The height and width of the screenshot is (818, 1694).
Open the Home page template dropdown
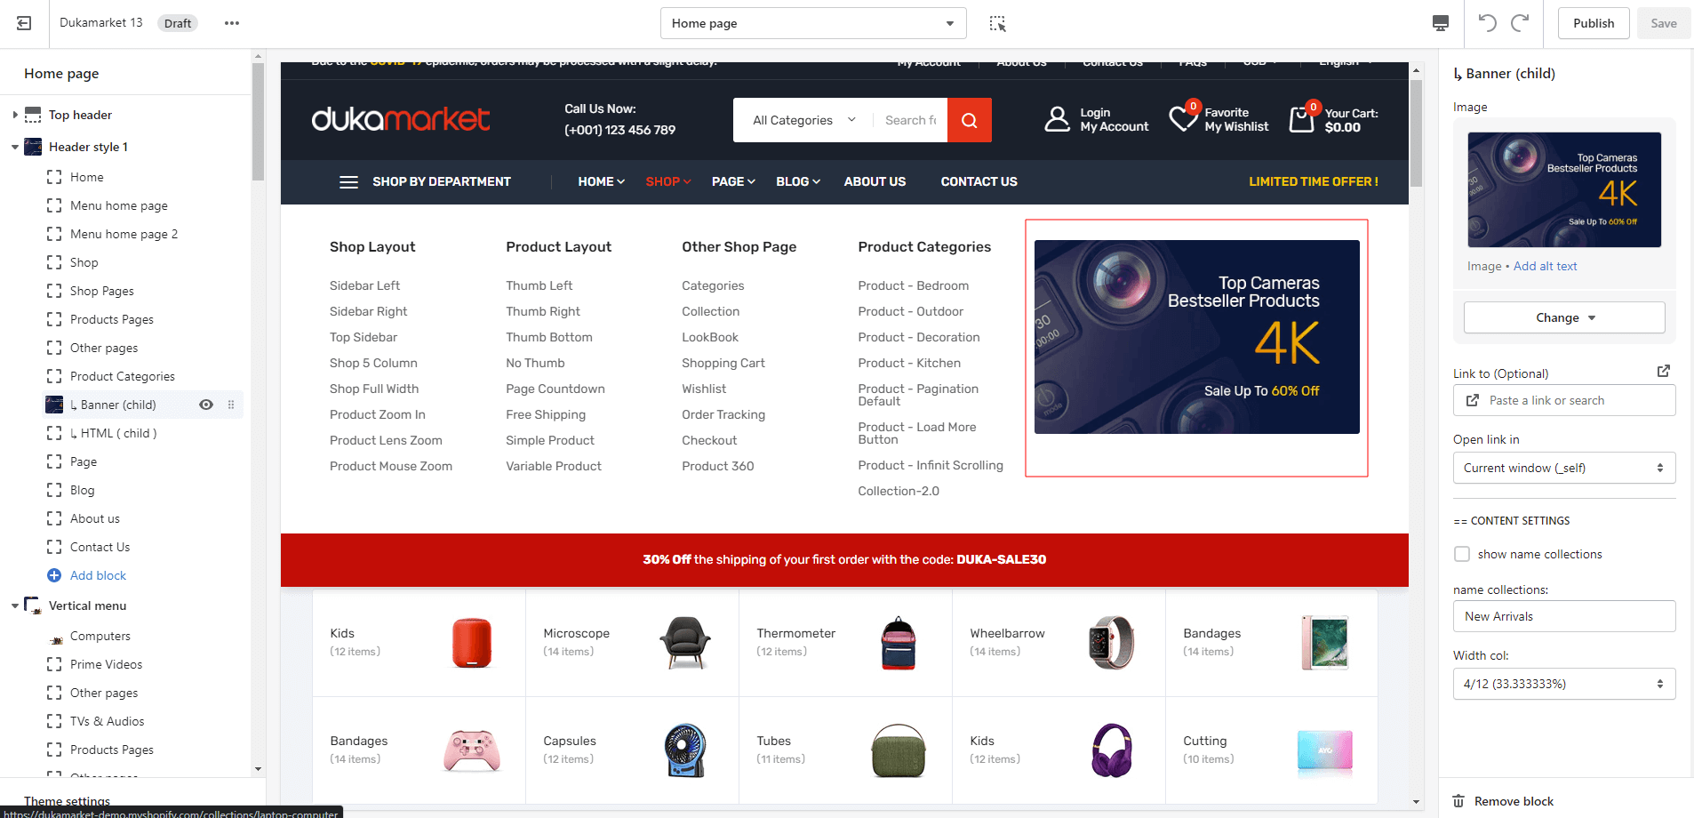click(x=812, y=23)
